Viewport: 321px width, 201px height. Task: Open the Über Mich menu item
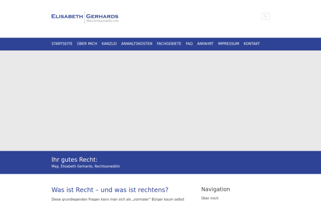pos(87,44)
